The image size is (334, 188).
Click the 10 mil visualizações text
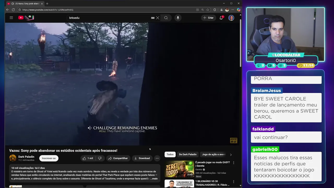pyautogui.click(x=22, y=168)
